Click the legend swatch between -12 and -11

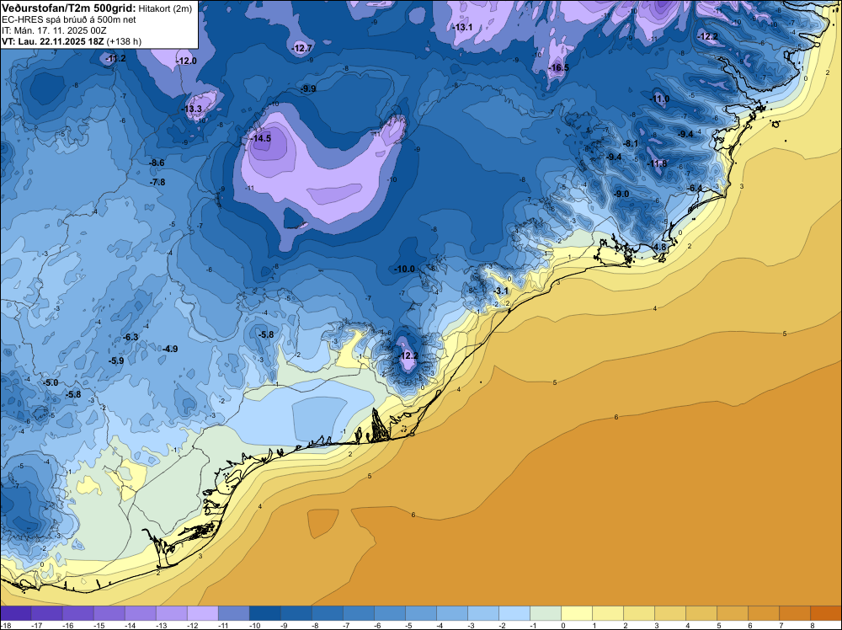[202, 613]
